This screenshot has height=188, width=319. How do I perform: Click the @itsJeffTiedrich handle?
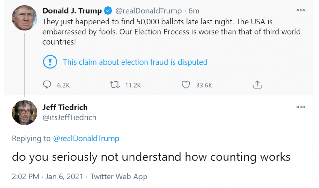point(69,117)
